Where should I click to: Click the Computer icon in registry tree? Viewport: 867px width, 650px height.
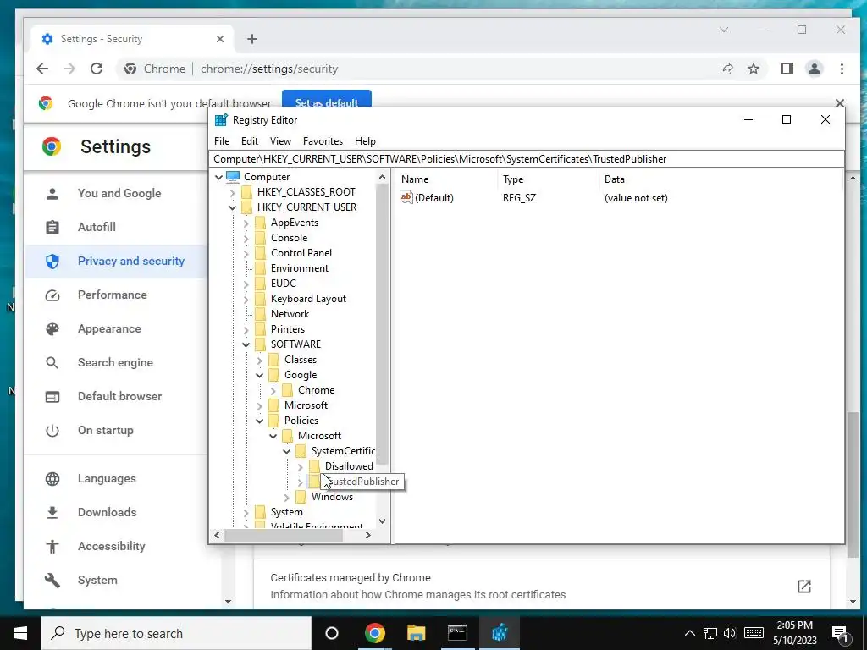[x=234, y=177]
